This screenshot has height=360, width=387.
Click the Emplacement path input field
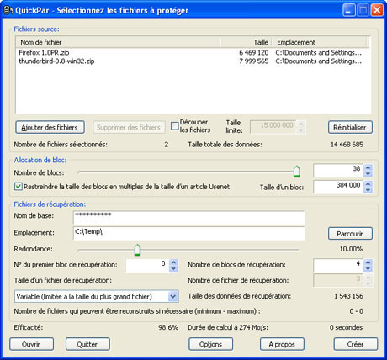click(x=189, y=233)
